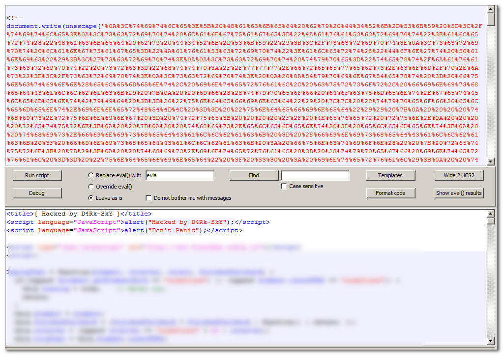The image size is (503, 355).
Task: Click the upper code pane scroll-up arrow
Action: pyautogui.click(x=491, y=9)
